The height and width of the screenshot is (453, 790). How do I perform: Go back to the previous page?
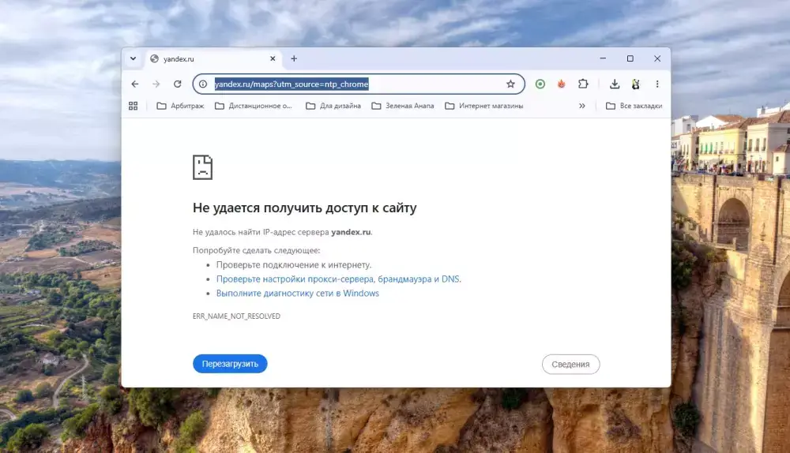pyautogui.click(x=134, y=84)
